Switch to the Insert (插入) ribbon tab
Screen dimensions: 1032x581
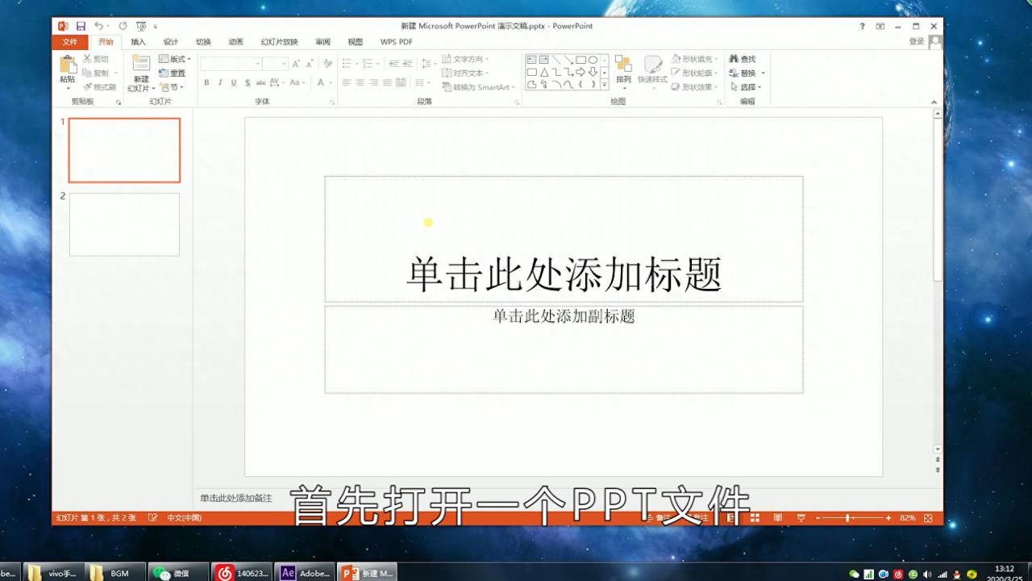137,41
